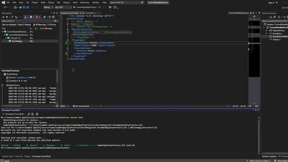Toggle CRLF line ending selector

(256, 106)
